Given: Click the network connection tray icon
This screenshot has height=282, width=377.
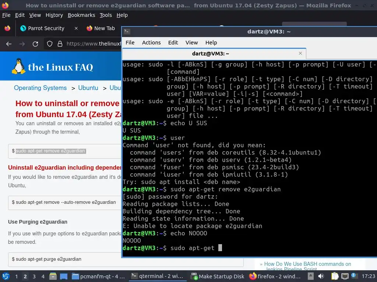Looking at the screenshot, I should point(345,276).
